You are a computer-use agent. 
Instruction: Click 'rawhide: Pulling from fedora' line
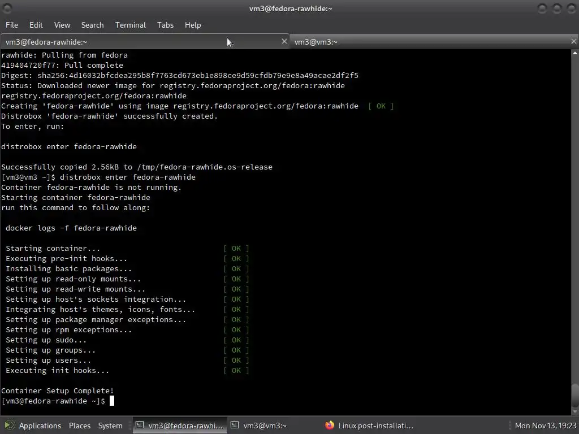point(64,55)
